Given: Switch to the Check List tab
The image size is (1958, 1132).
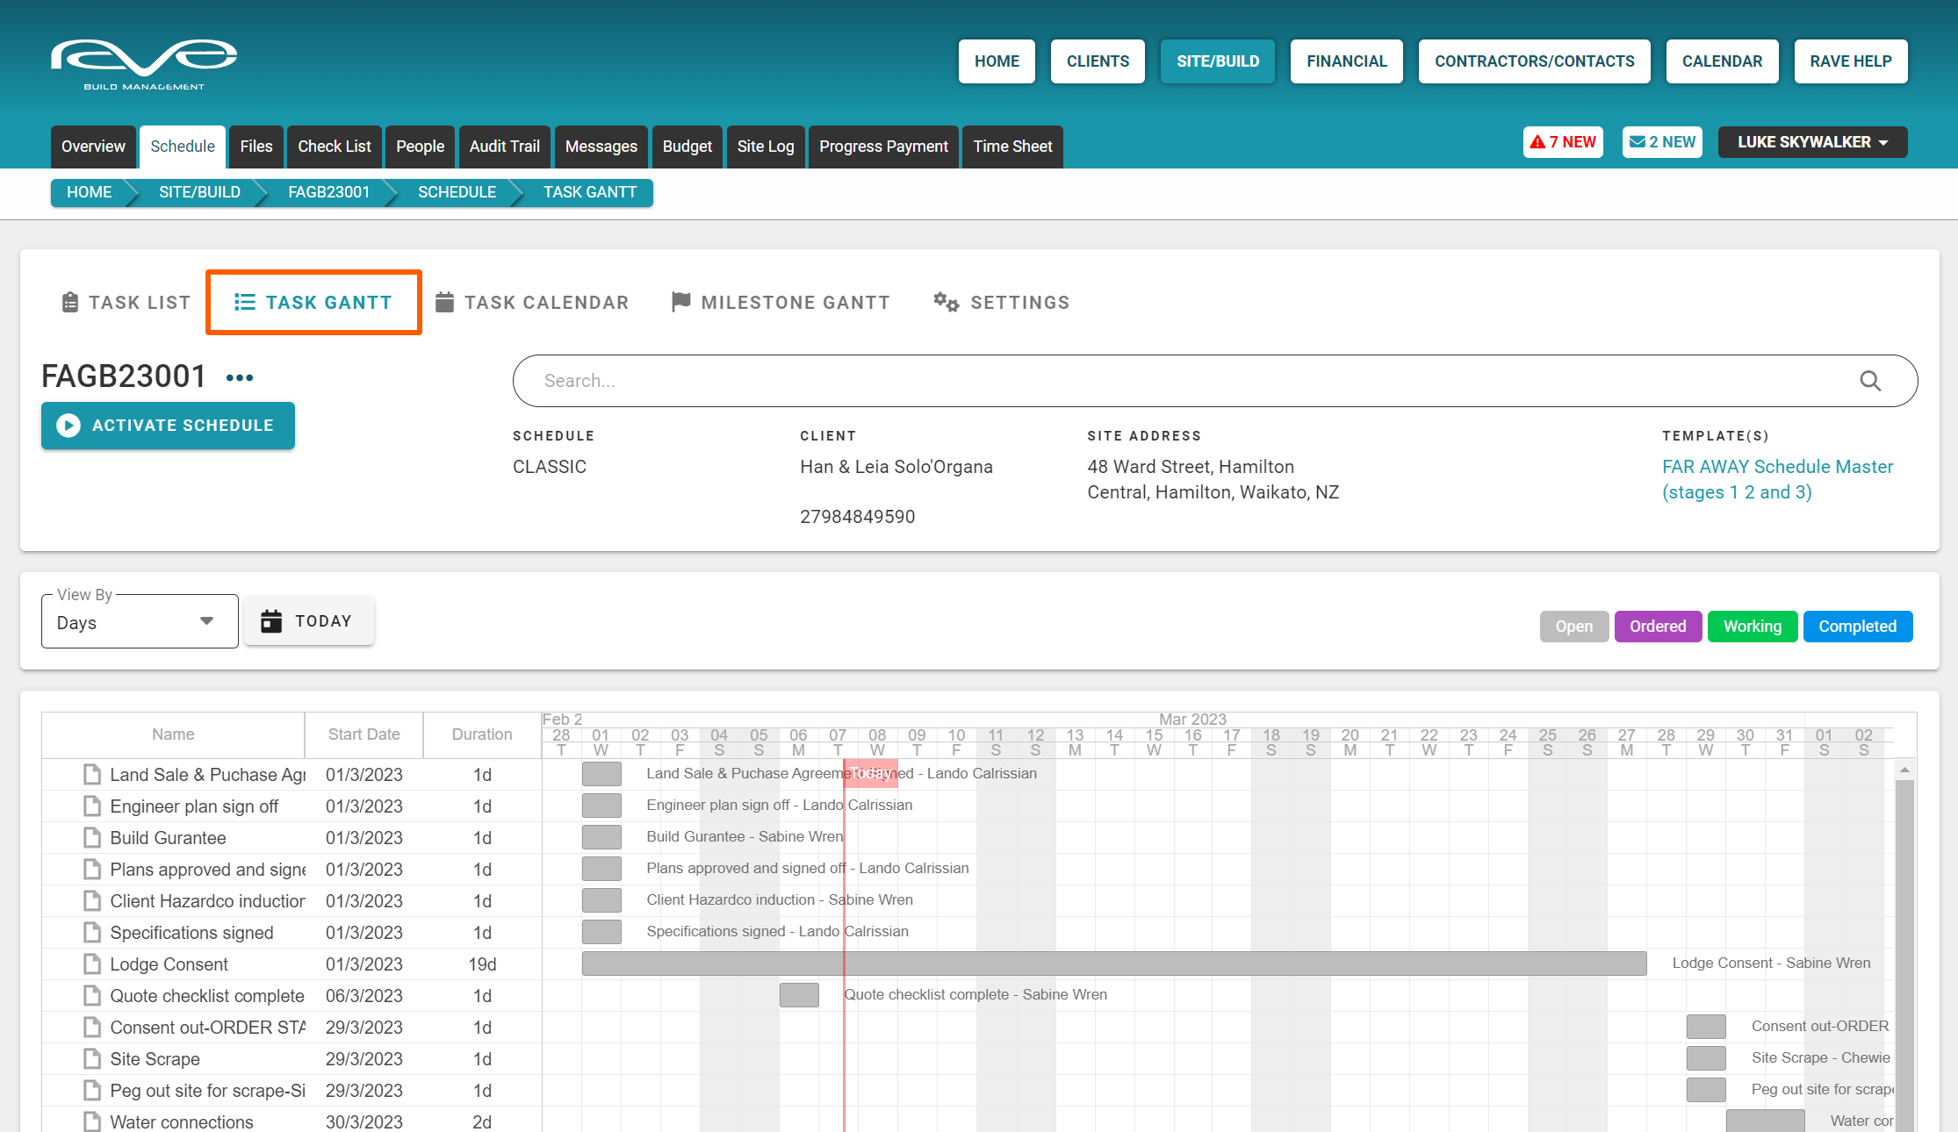Looking at the screenshot, I should click(x=334, y=147).
